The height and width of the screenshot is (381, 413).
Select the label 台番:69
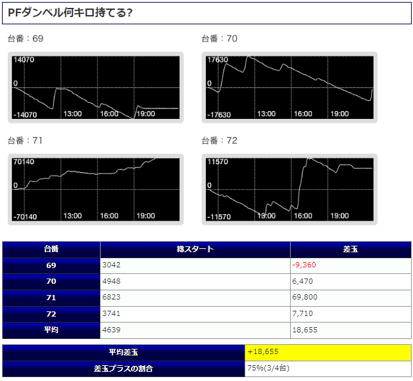click(26, 39)
